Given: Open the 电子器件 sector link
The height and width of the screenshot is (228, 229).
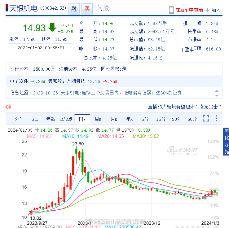Looking at the screenshot, I should (19, 81).
